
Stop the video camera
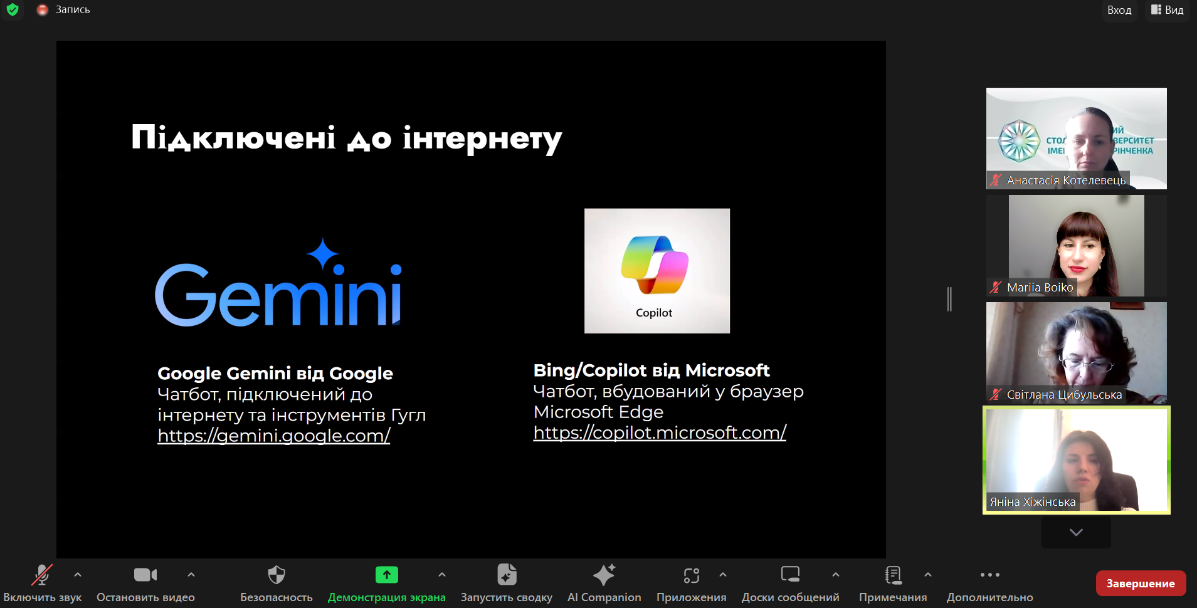click(x=145, y=575)
